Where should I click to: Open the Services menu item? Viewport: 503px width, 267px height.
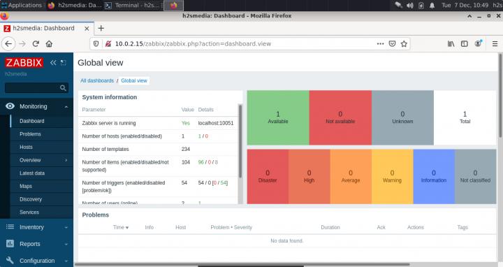pyautogui.click(x=42, y=212)
